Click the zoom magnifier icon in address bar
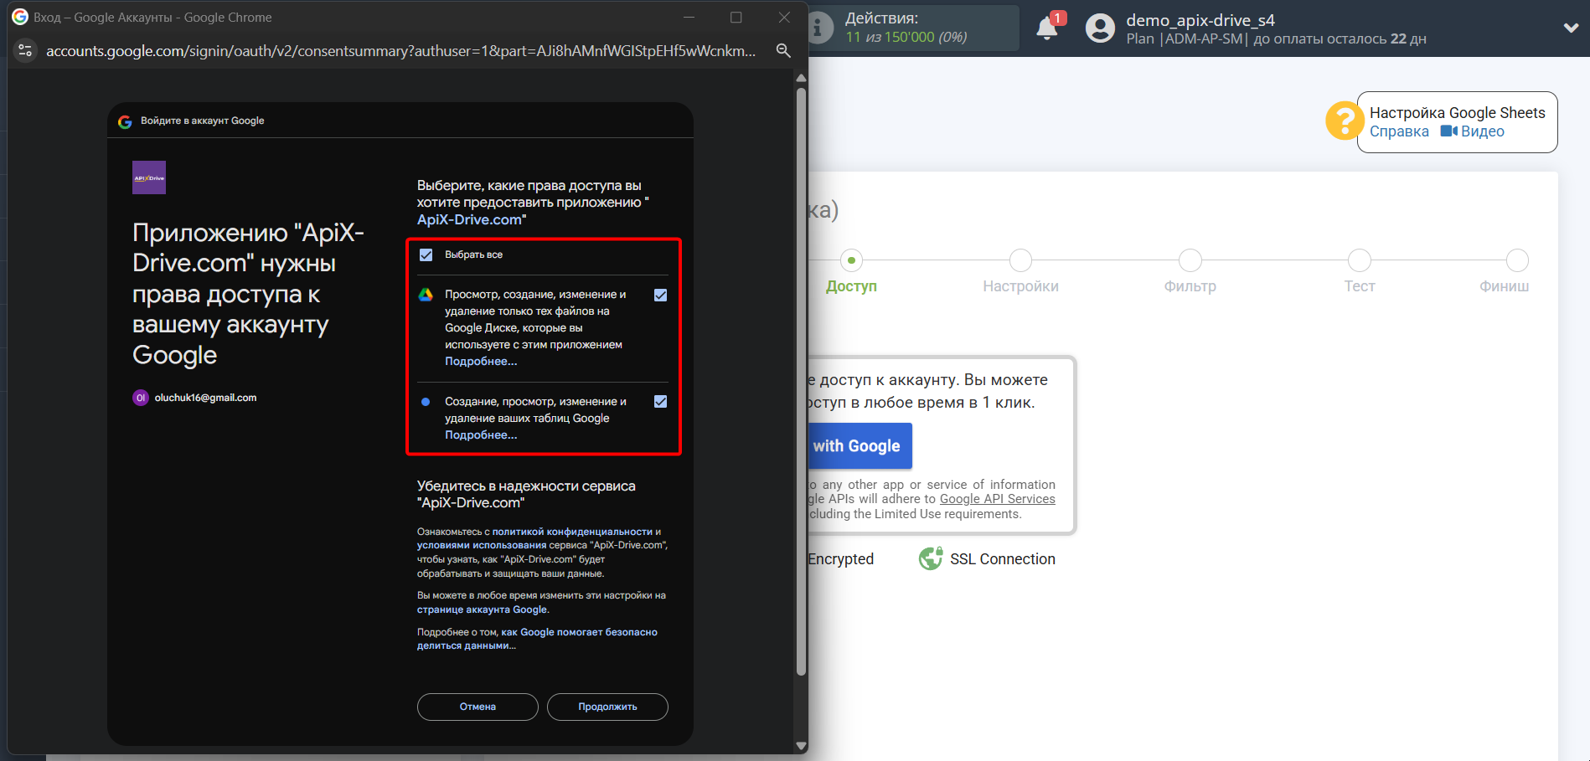The image size is (1590, 761). point(783,50)
